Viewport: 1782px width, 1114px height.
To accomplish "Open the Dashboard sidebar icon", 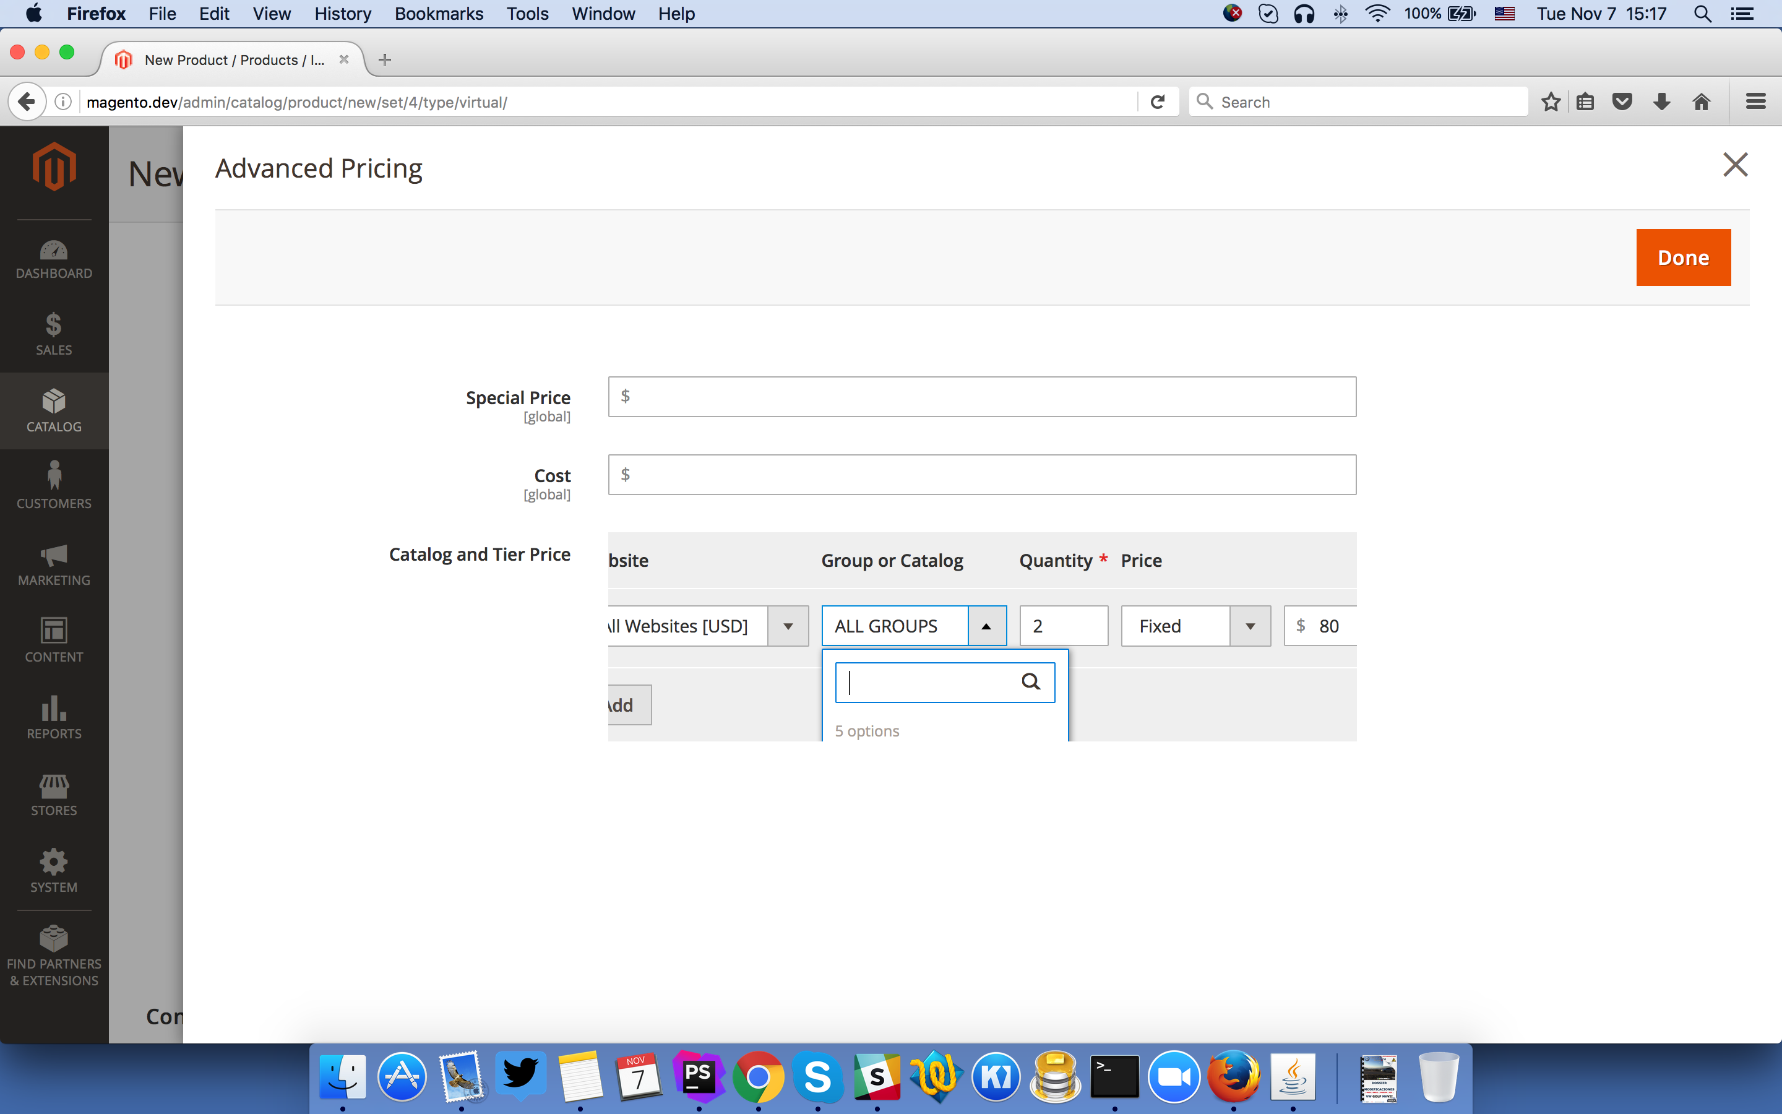I will [x=54, y=259].
